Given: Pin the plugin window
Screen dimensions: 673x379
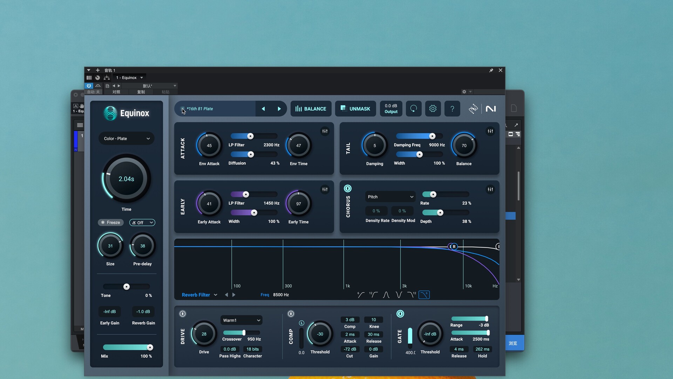Looking at the screenshot, I should [491, 70].
